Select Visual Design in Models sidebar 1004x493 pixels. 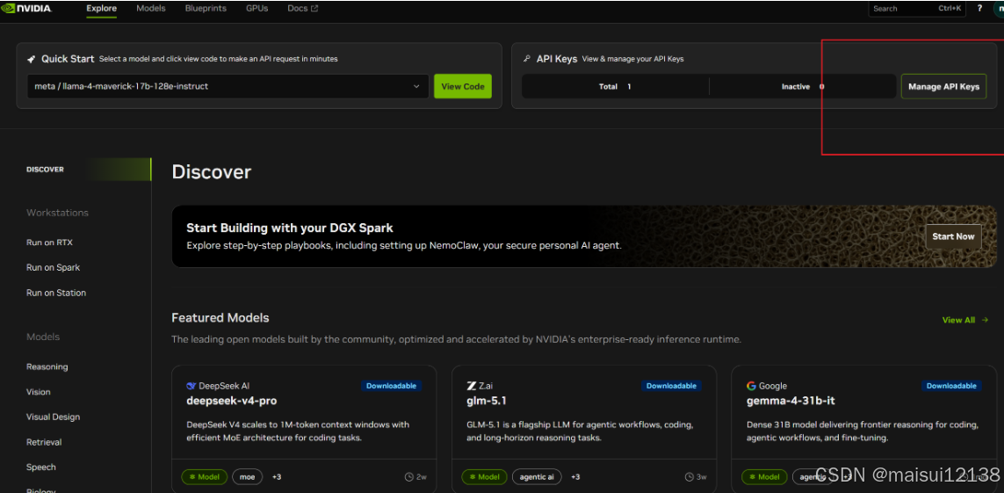point(54,417)
